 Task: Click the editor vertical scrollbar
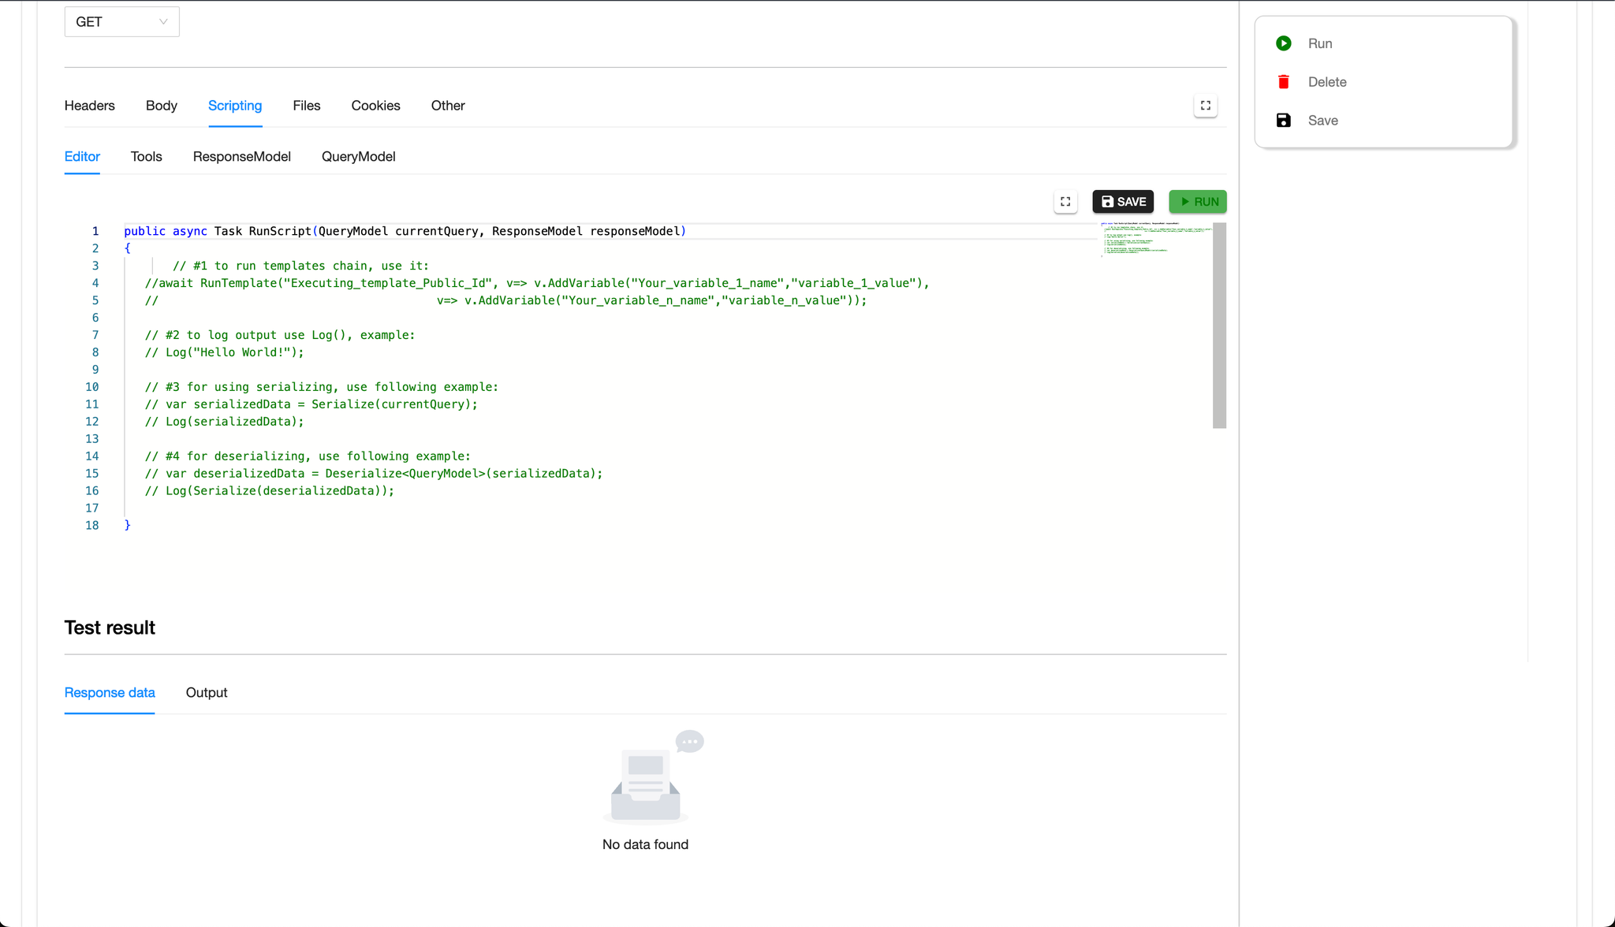click(x=1219, y=326)
